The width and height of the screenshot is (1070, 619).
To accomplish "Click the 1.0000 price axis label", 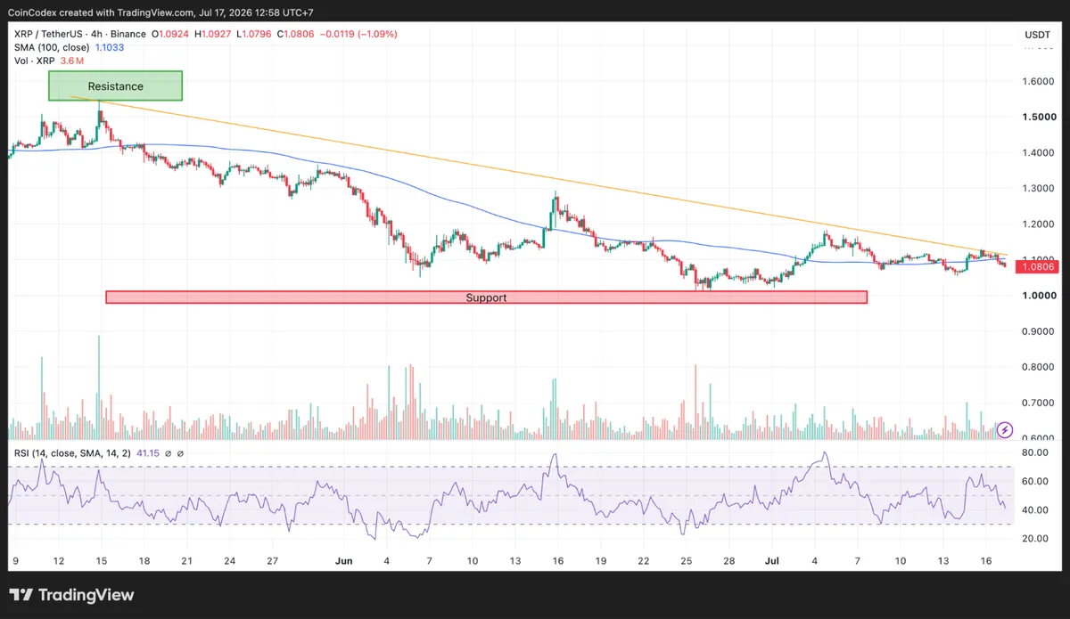I will (x=1037, y=296).
